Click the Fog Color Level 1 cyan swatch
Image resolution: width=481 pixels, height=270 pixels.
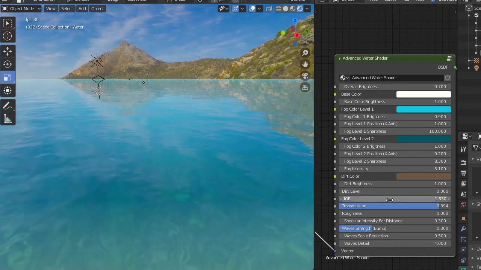[424, 109]
